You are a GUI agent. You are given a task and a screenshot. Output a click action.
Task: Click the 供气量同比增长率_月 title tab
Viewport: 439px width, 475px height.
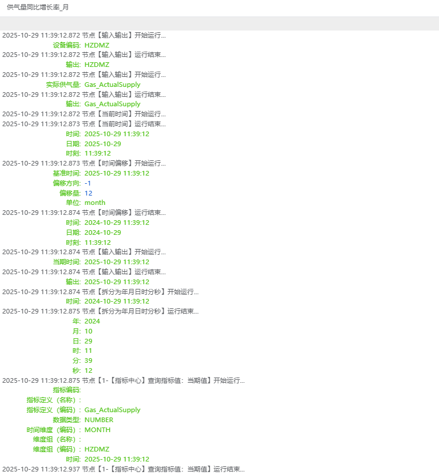coord(38,6)
